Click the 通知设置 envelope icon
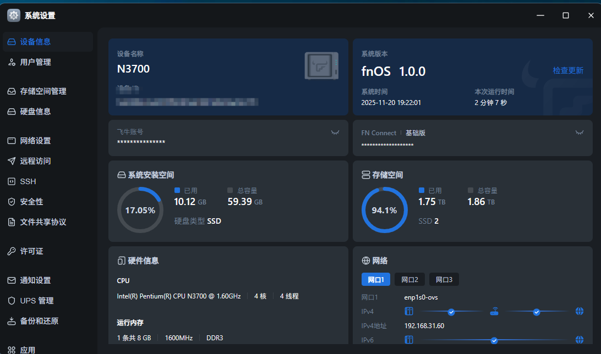 [x=12, y=280]
